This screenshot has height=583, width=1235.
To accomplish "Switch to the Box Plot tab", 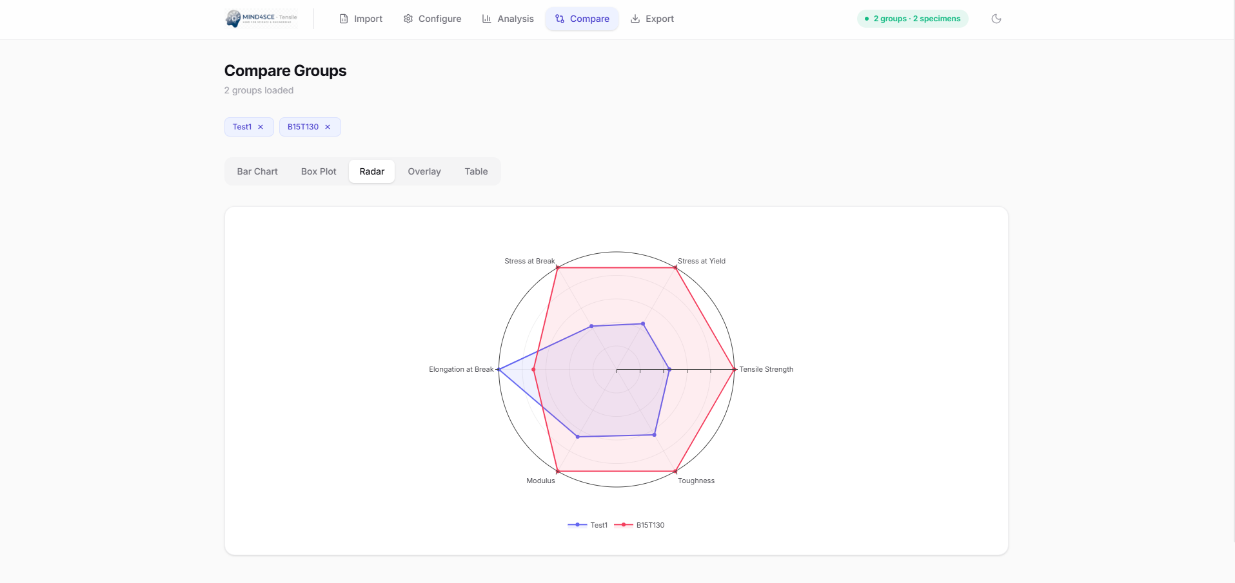I will click(x=319, y=171).
